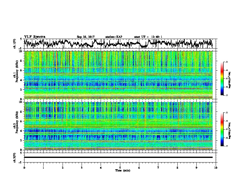Click the time axis tick label "0"
The height and width of the screenshot is (188, 243).
(24, 168)
